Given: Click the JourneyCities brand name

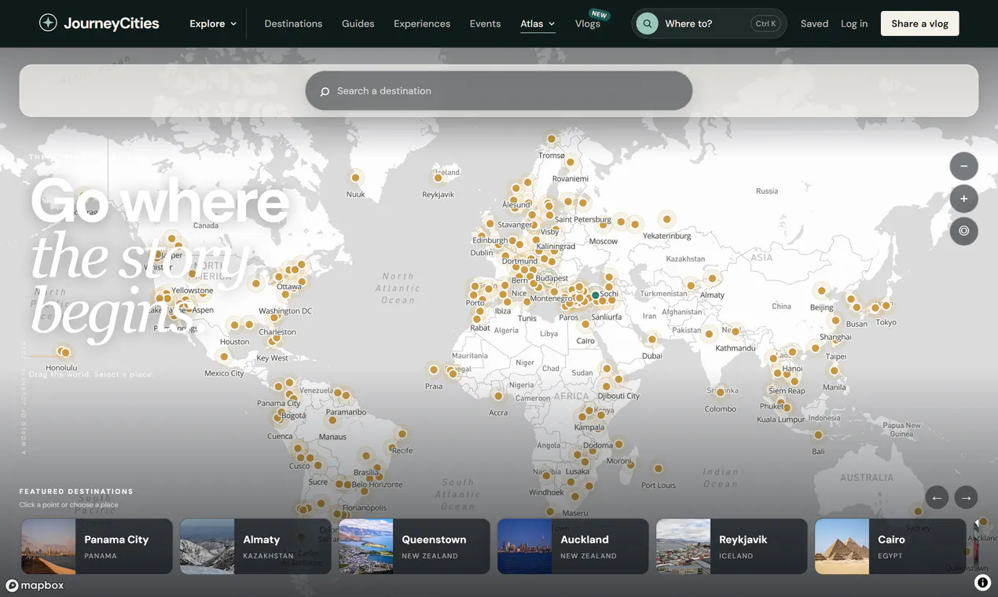Looking at the screenshot, I should [111, 24].
